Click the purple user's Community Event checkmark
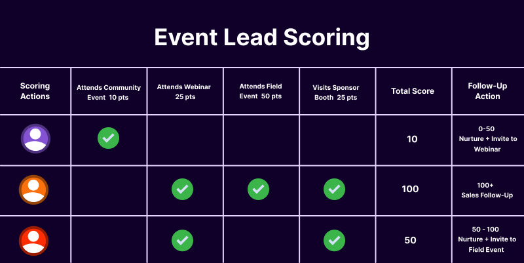Image resolution: width=524 pixels, height=263 pixels. coord(108,138)
